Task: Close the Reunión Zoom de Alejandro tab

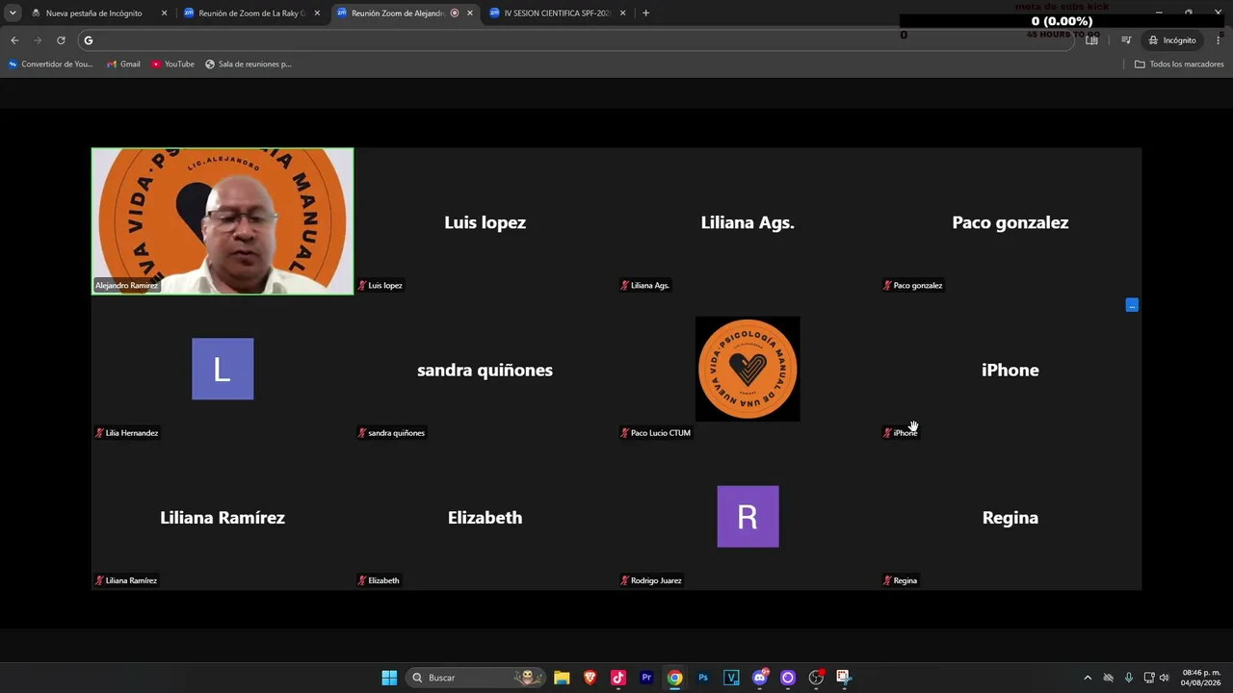Action: (x=470, y=13)
